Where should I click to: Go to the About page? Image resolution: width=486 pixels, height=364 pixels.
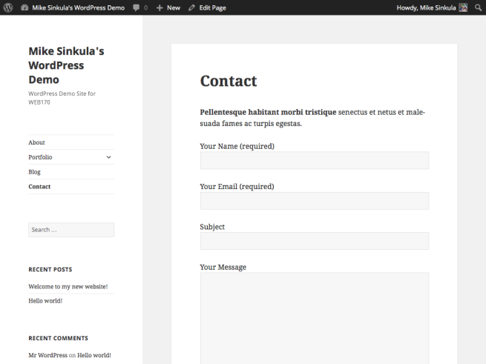[x=36, y=142]
